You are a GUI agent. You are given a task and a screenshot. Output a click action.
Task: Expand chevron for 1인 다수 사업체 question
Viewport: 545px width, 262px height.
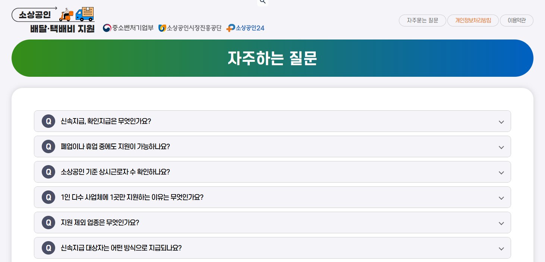coord(501,198)
